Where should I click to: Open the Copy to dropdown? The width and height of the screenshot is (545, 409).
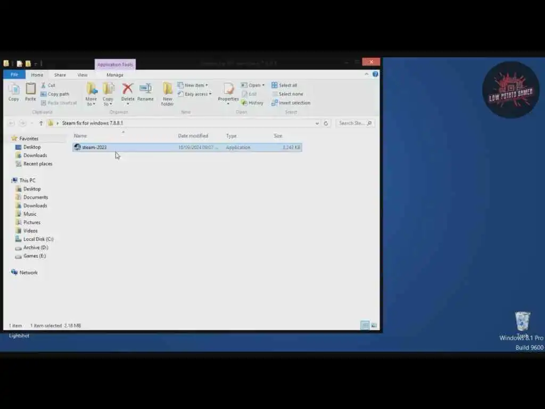click(108, 94)
